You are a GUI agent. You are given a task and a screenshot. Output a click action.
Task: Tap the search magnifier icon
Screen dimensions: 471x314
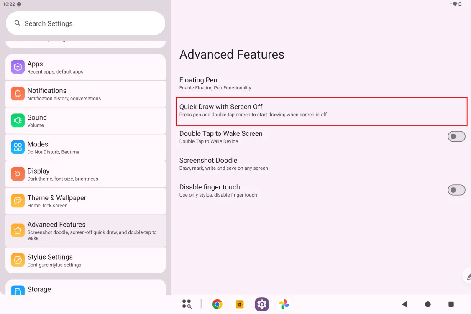pyautogui.click(x=18, y=23)
